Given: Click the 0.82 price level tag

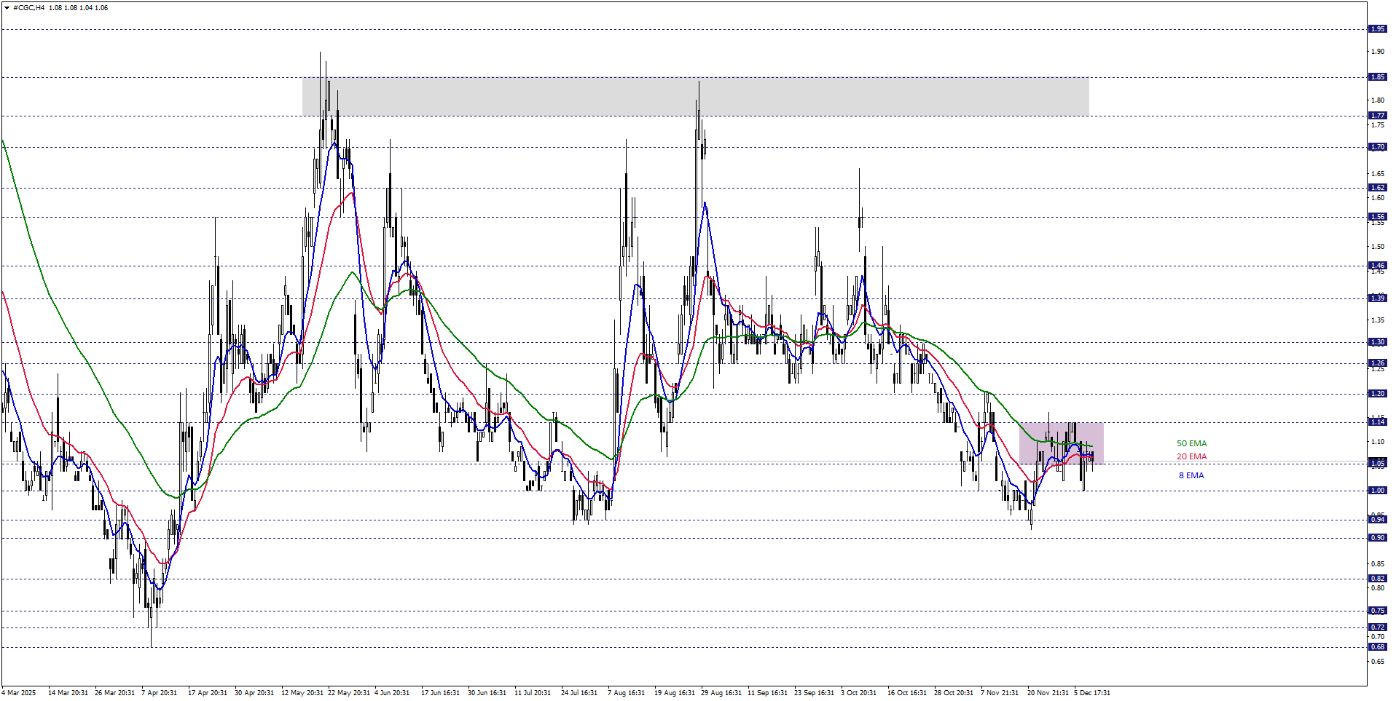Looking at the screenshot, I should tap(1377, 579).
